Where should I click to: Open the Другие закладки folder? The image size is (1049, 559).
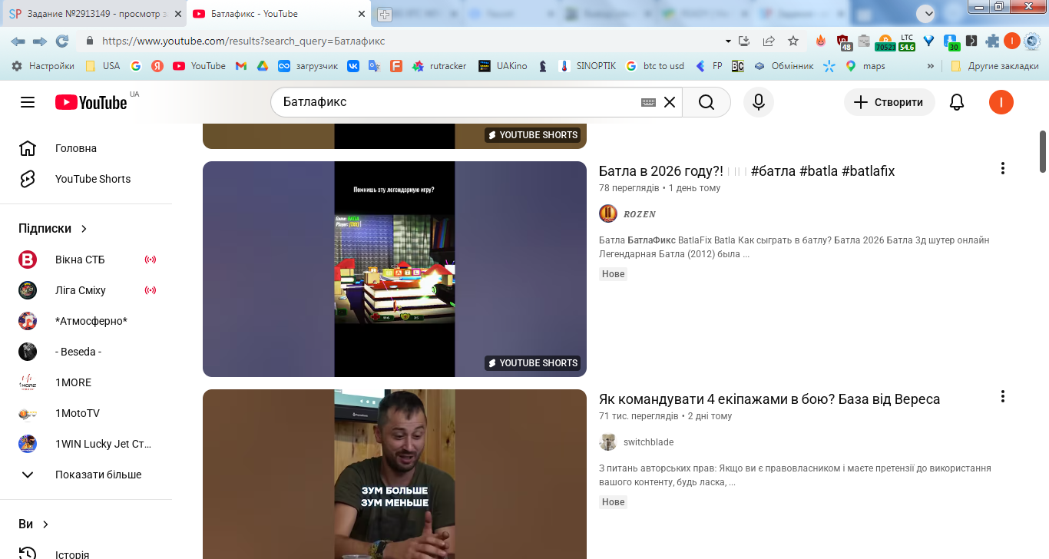click(x=994, y=66)
